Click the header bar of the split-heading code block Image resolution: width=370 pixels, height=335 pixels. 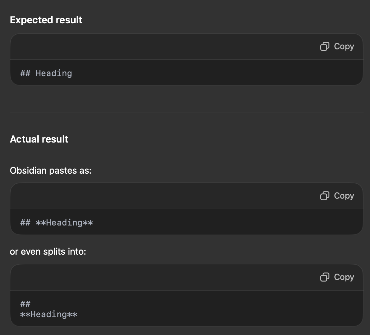(162, 277)
